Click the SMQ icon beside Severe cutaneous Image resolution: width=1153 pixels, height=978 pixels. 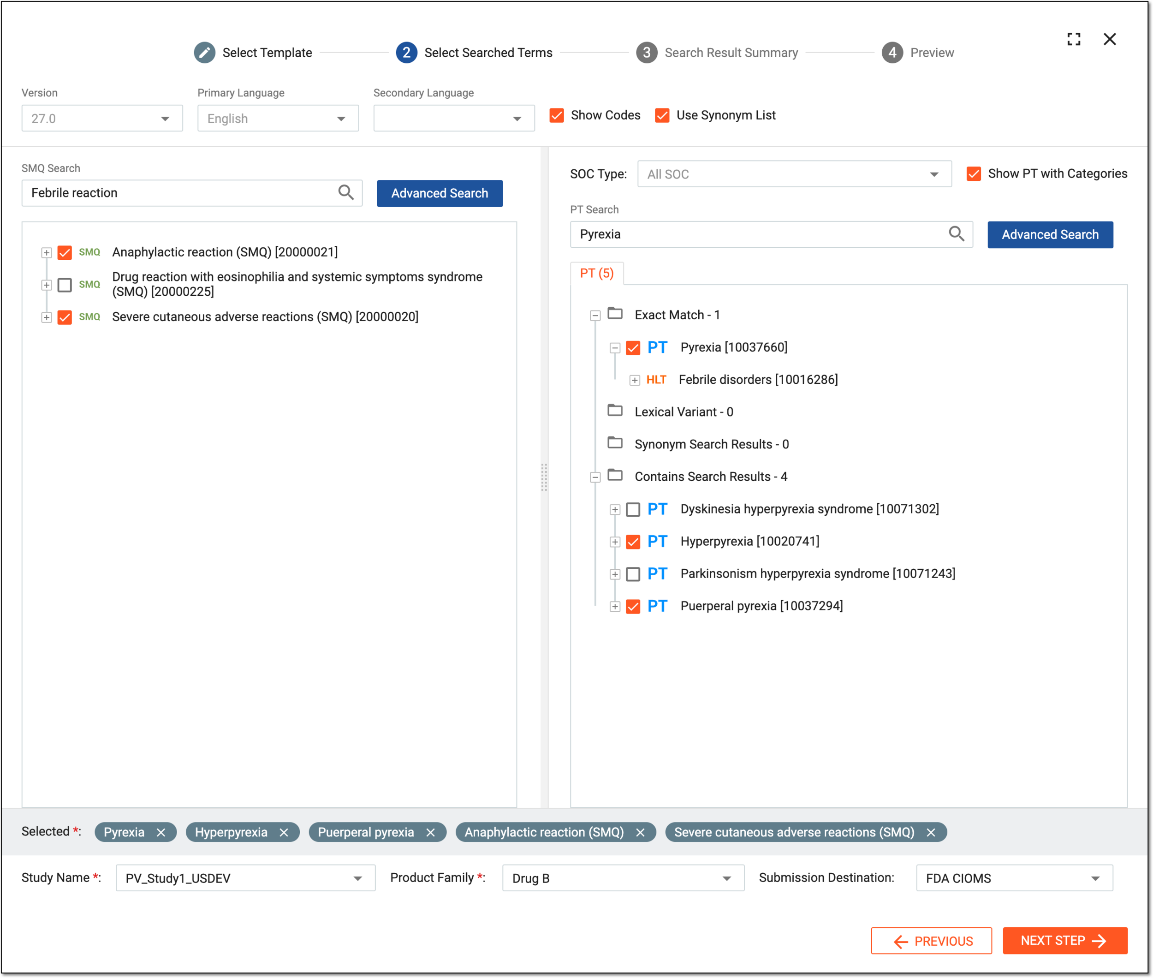click(x=89, y=316)
